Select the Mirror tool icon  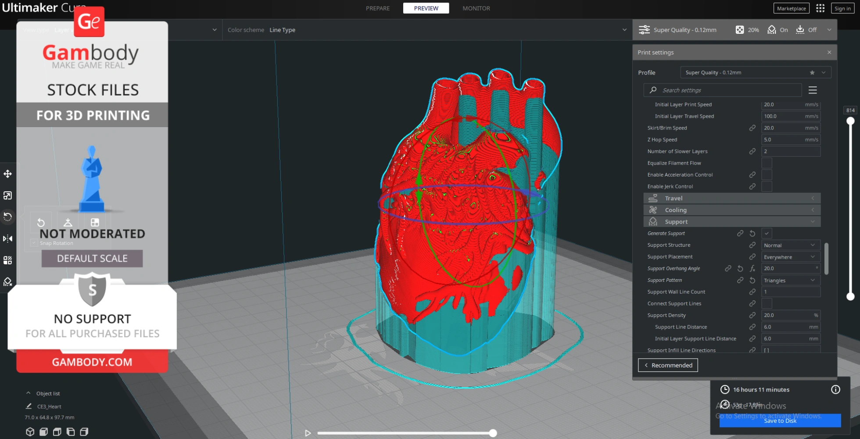[7, 238]
